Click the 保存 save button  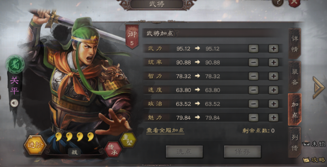coord(242,152)
